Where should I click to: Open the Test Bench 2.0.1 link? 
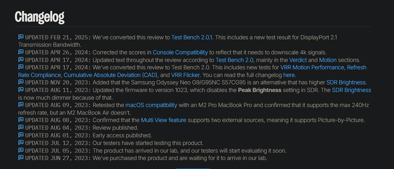point(192,37)
